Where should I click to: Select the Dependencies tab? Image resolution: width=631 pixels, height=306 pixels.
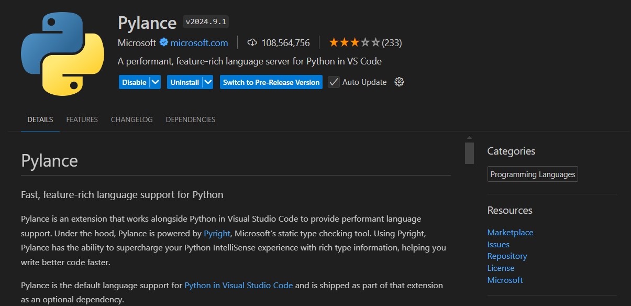tap(191, 119)
